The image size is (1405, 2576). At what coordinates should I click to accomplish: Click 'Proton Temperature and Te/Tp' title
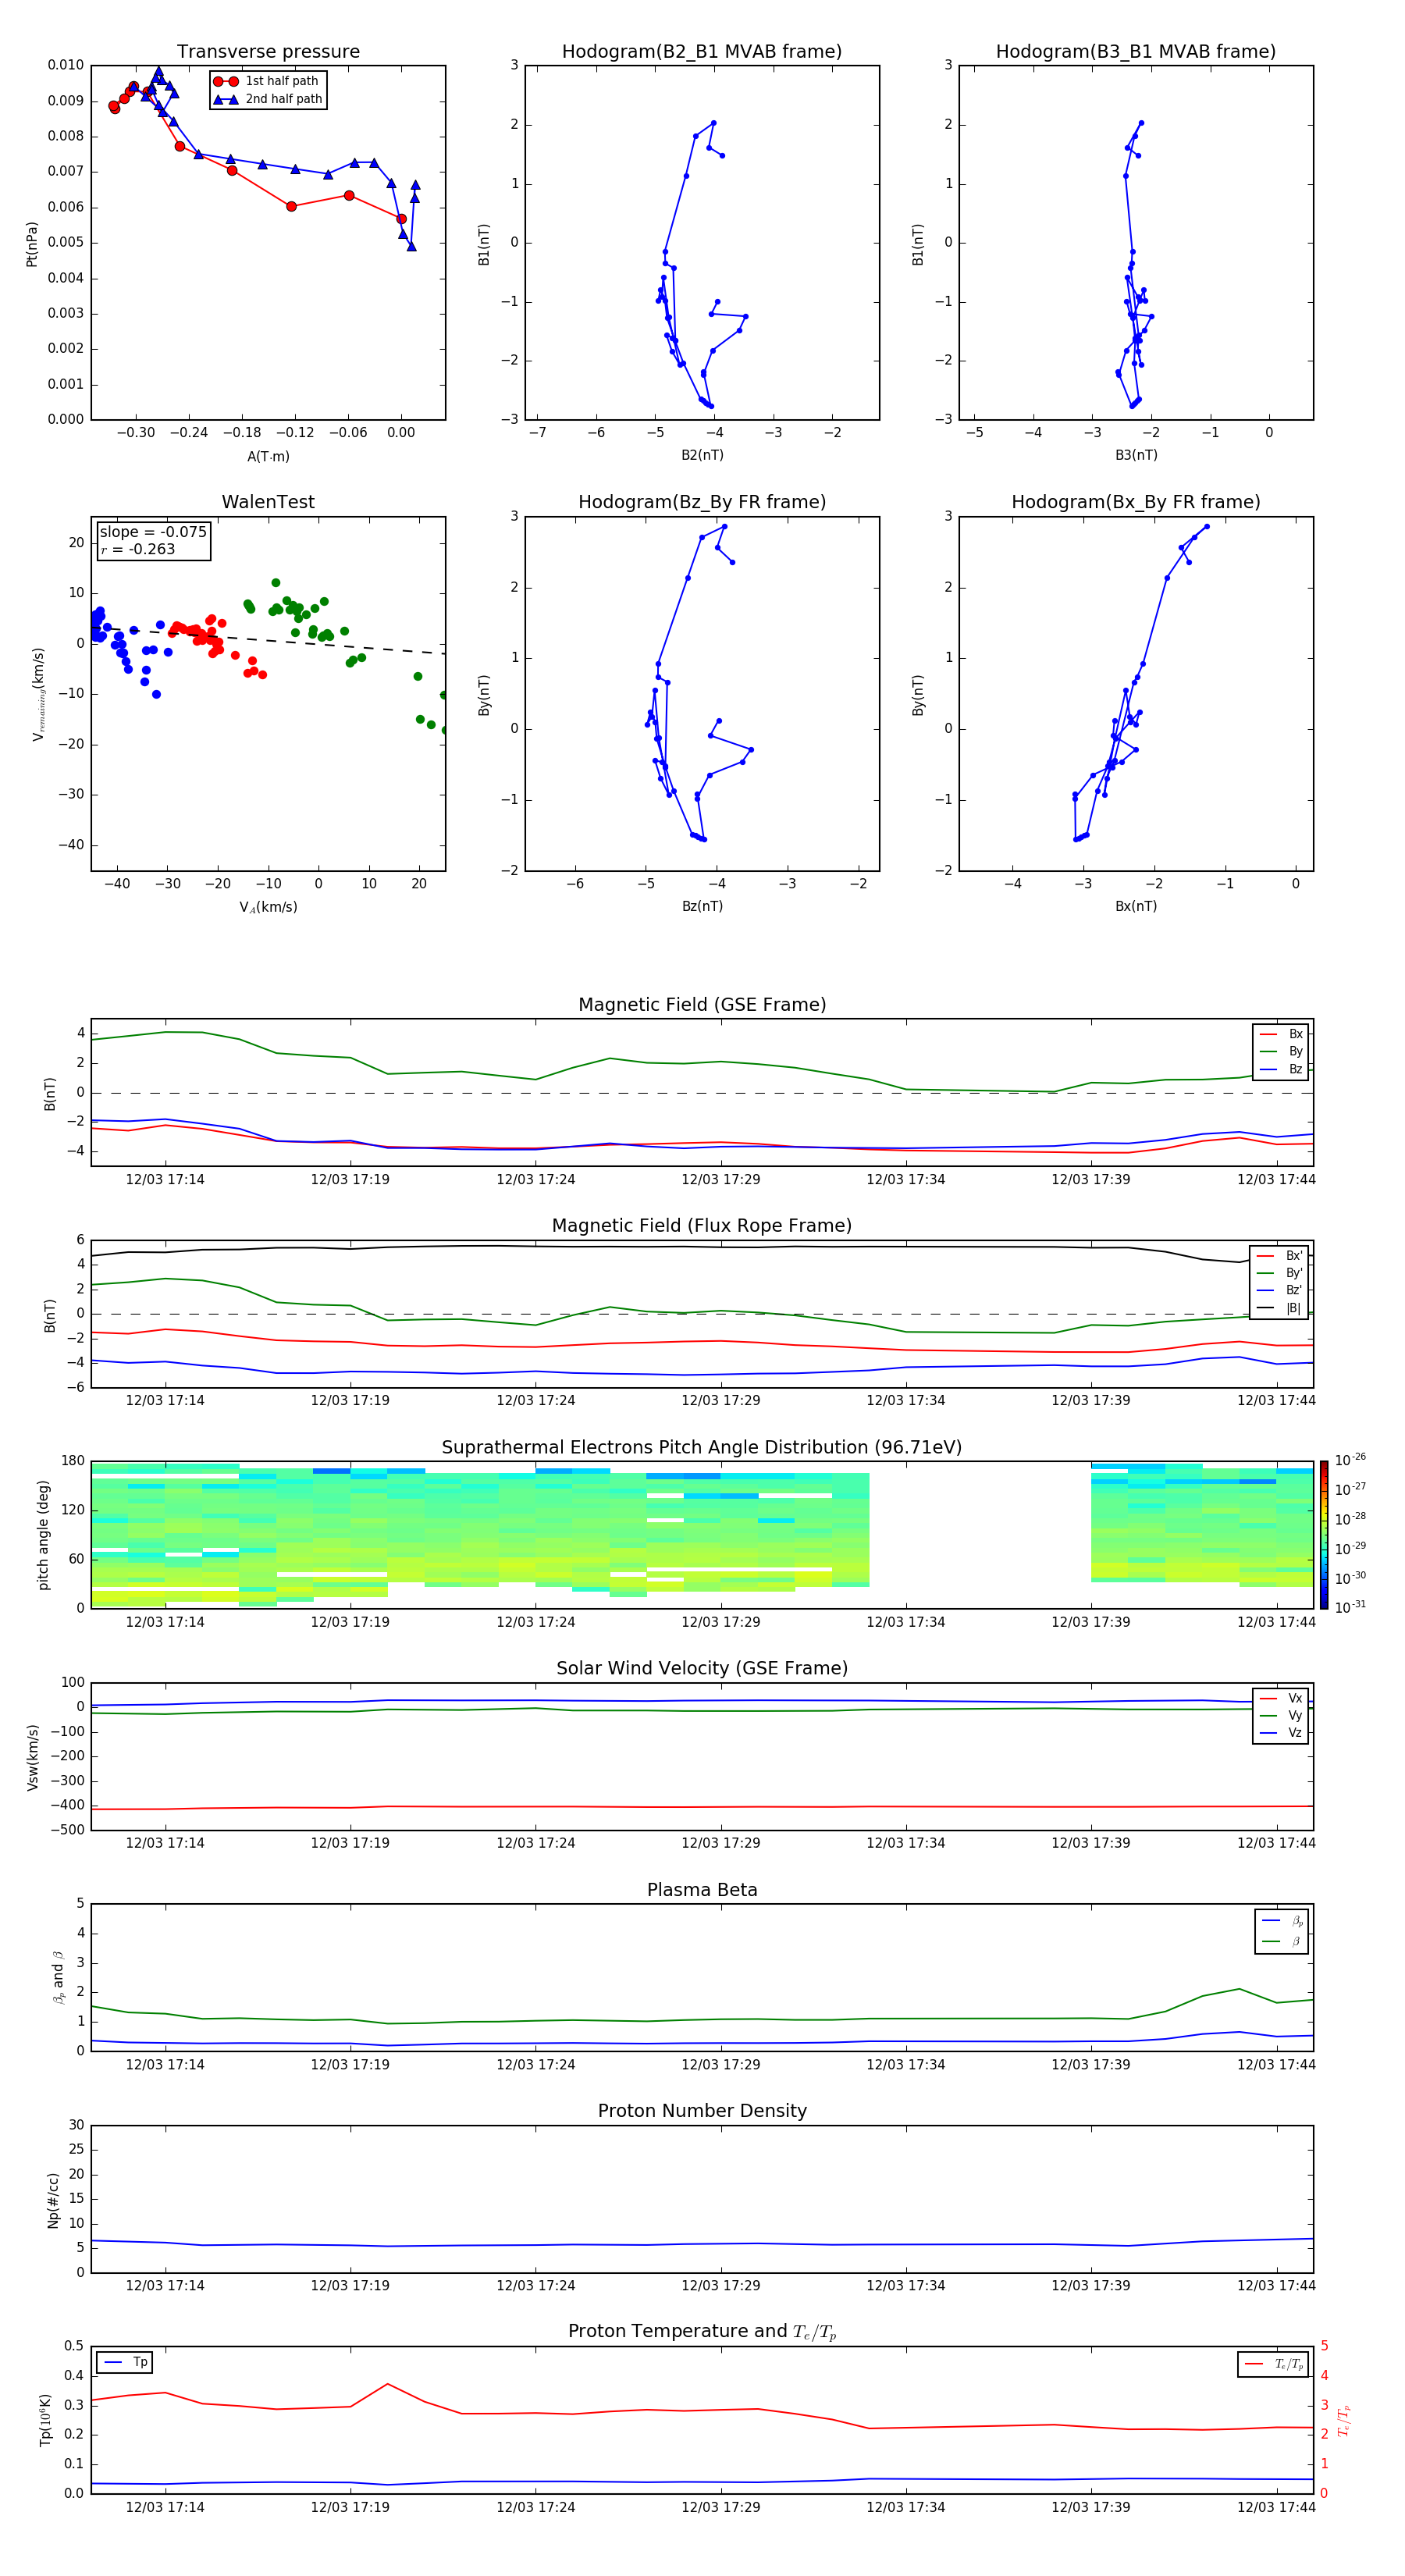(702, 2332)
